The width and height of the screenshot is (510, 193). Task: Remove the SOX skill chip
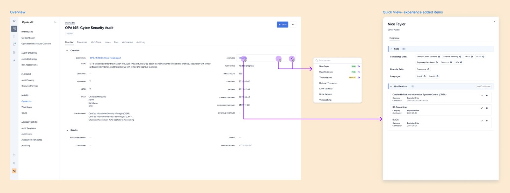(461, 62)
